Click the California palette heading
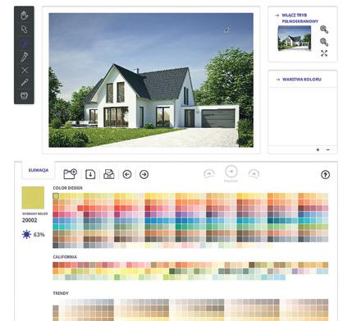The image size is (352, 321). (65, 257)
